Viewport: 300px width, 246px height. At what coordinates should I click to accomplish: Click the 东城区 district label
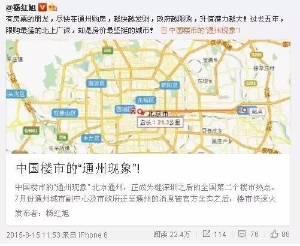146,100
